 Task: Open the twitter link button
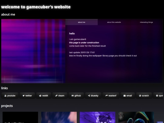pyautogui.click(x=27, y=96)
